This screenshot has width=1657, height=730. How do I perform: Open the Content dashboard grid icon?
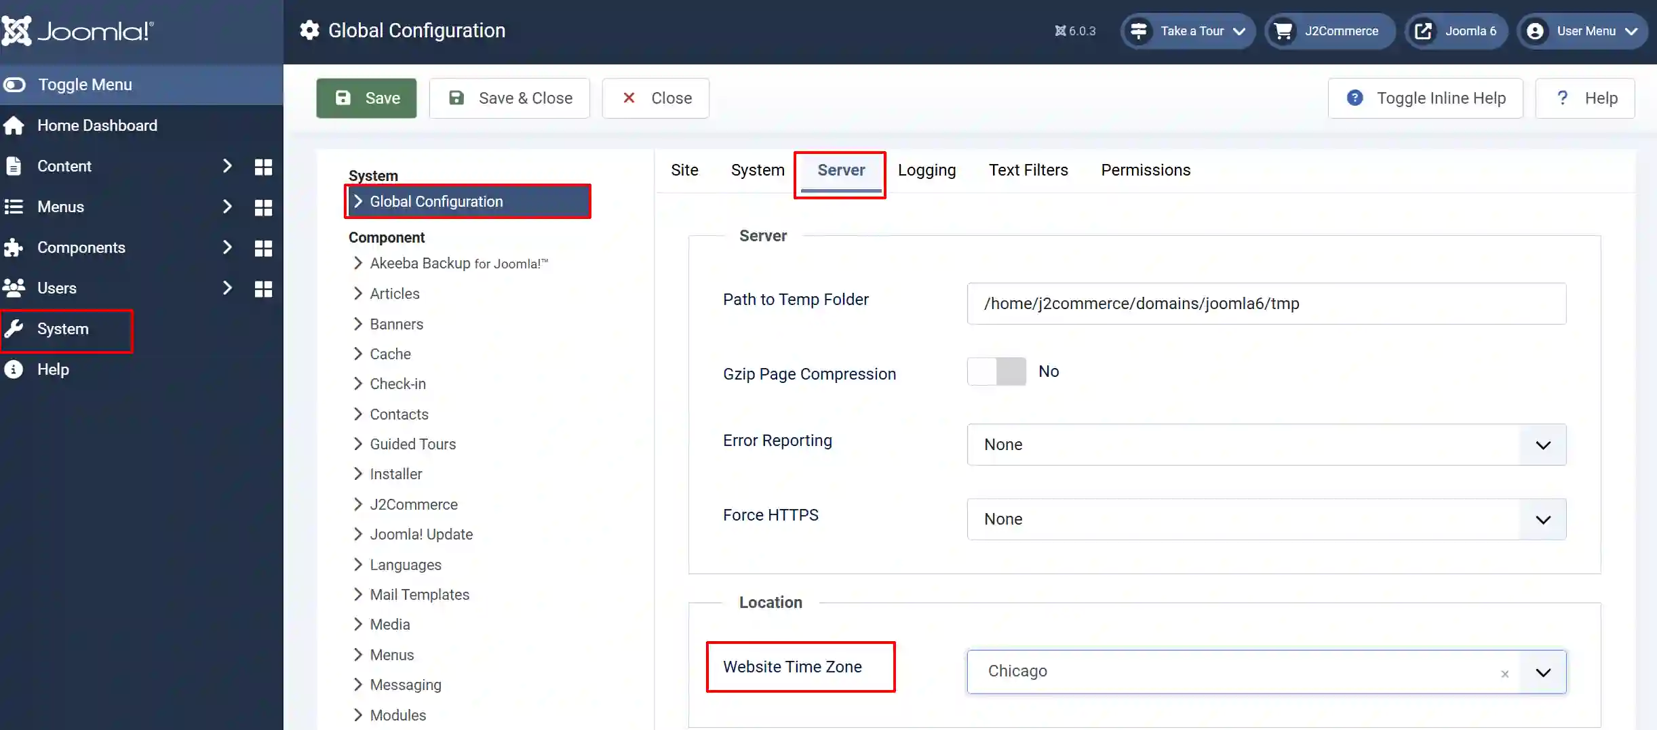point(263,167)
